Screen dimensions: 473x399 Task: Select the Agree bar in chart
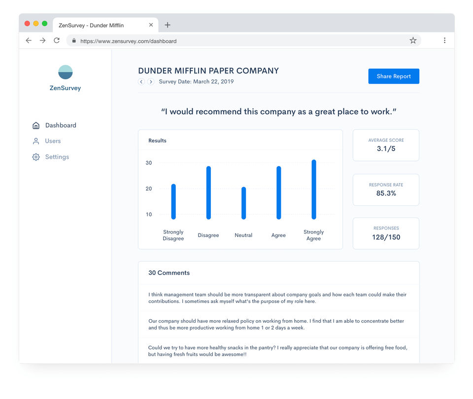tap(279, 193)
